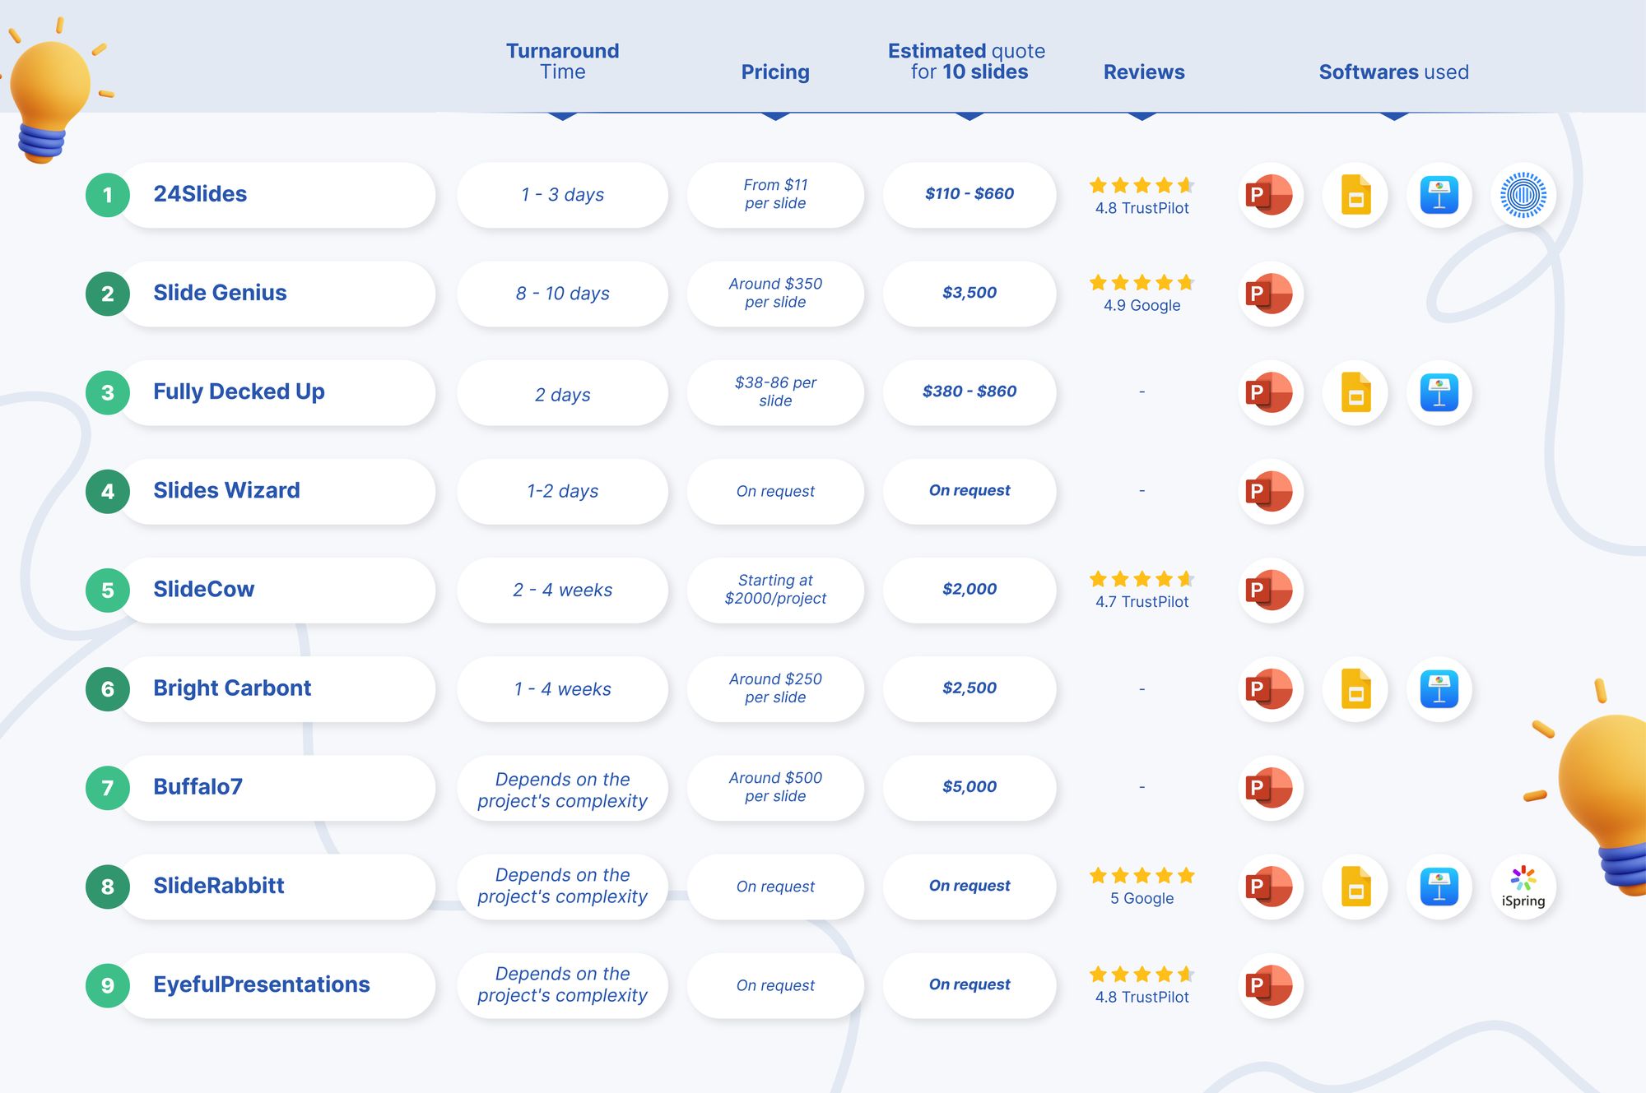Click the 4.9 Google star rating
Image resolution: width=1646 pixels, height=1093 pixels.
(x=1142, y=294)
